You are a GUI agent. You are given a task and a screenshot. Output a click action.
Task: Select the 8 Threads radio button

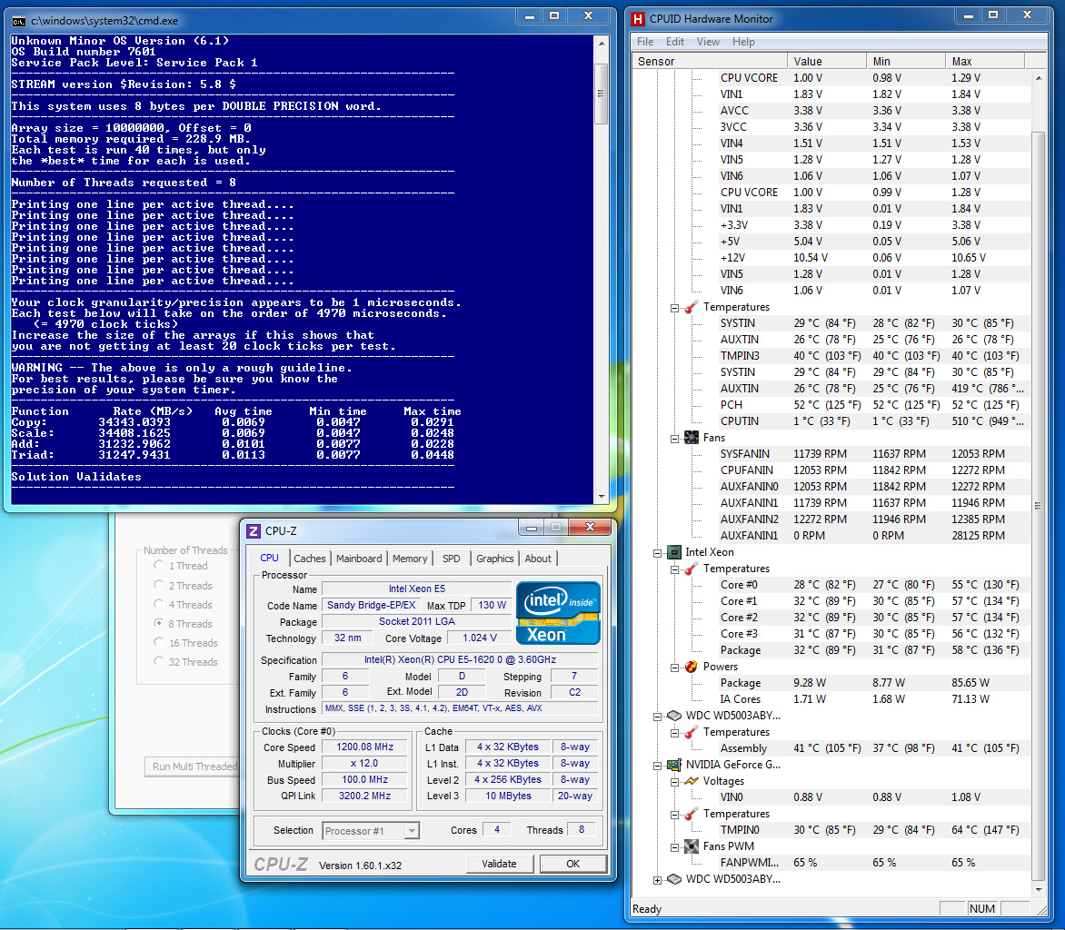tap(158, 622)
